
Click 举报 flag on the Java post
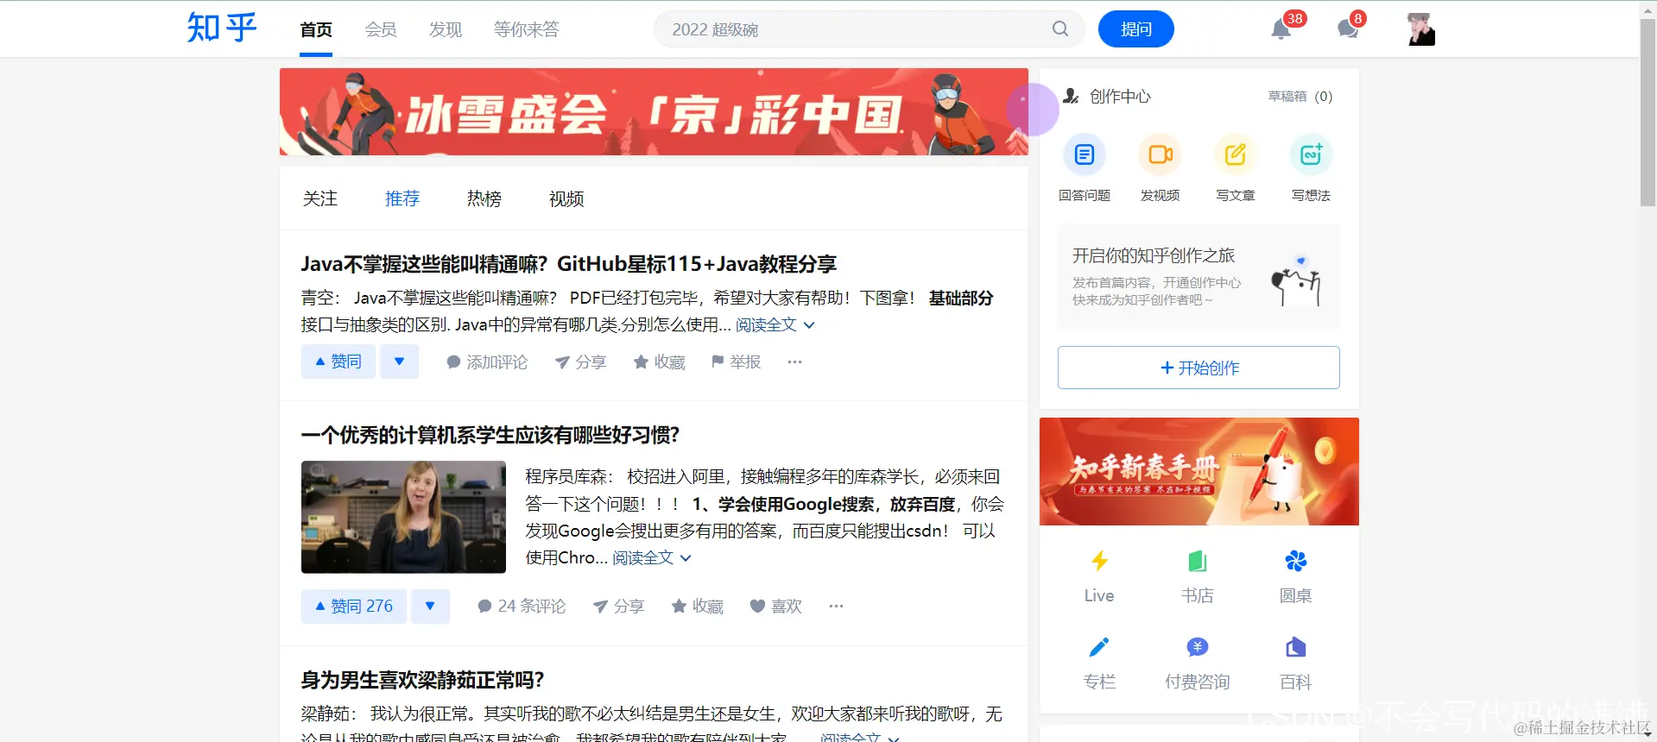[736, 362]
